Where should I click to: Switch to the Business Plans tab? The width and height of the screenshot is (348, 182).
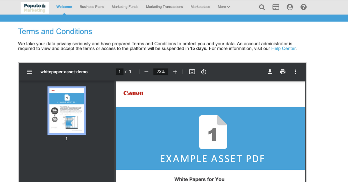click(92, 7)
